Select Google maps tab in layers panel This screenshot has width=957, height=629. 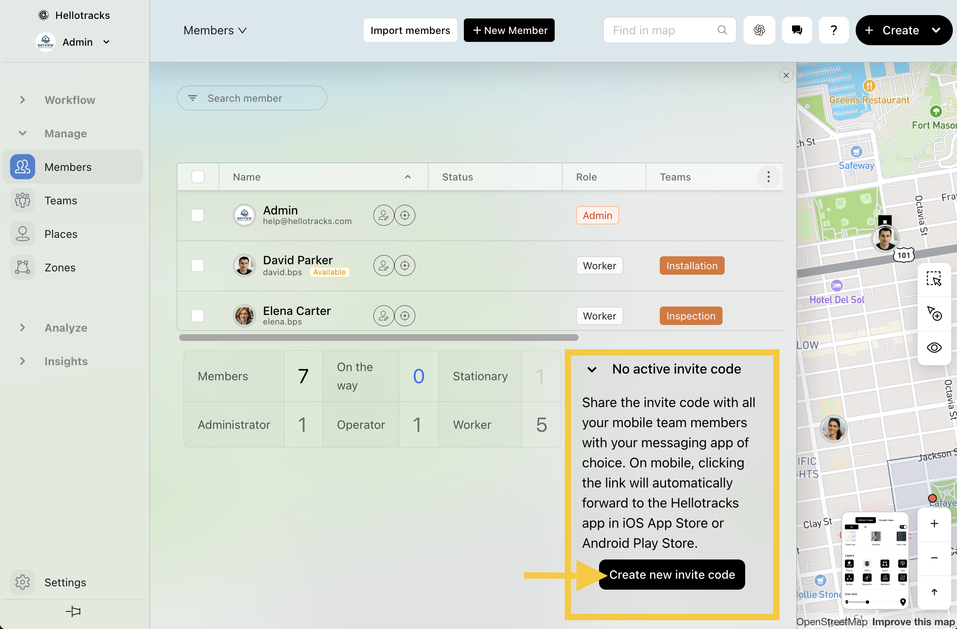[x=886, y=520]
